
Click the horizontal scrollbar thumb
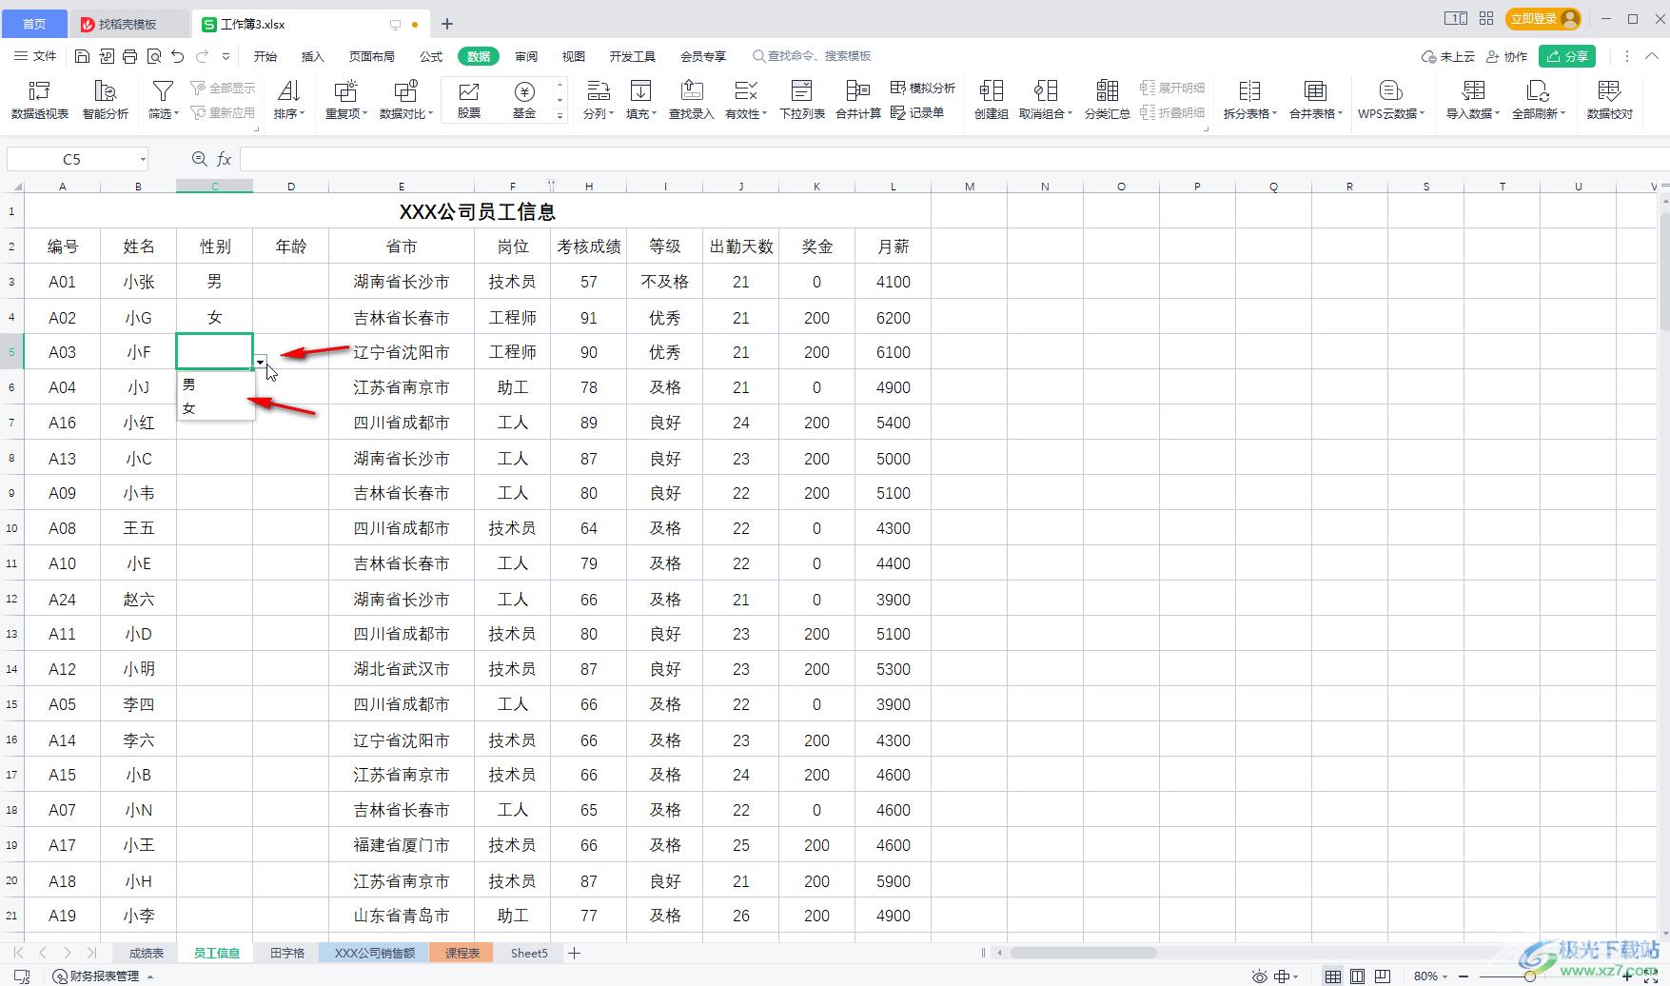pyautogui.click(x=1084, y=953)
